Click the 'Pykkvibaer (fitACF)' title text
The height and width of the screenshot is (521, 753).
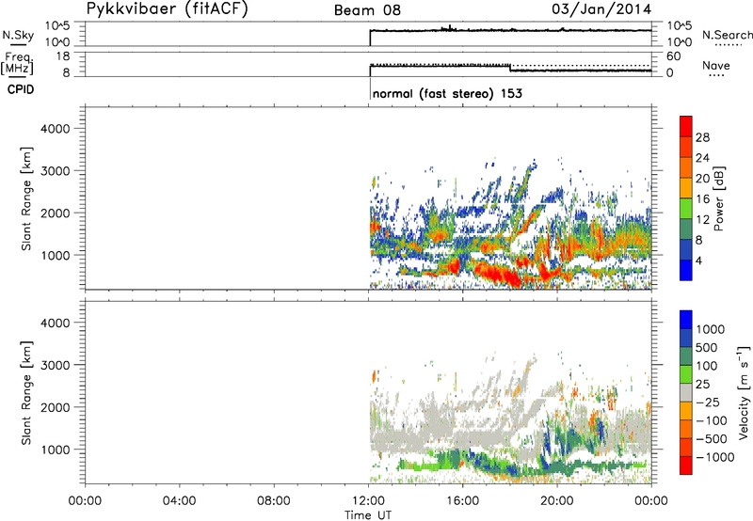(168, 9)
